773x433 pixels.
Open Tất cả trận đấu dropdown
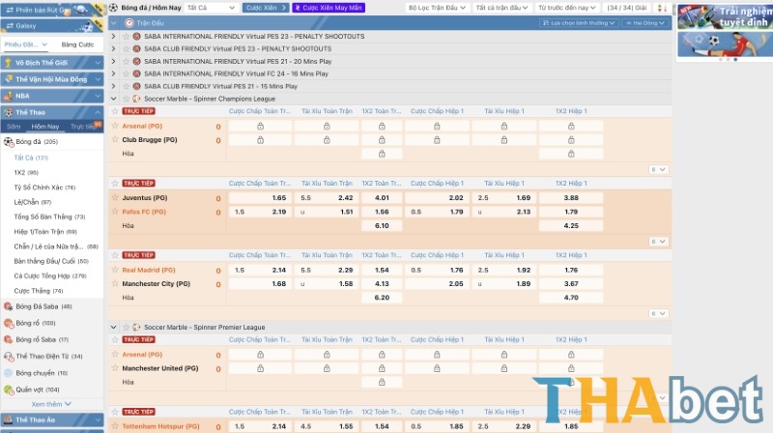click(501, 8)
